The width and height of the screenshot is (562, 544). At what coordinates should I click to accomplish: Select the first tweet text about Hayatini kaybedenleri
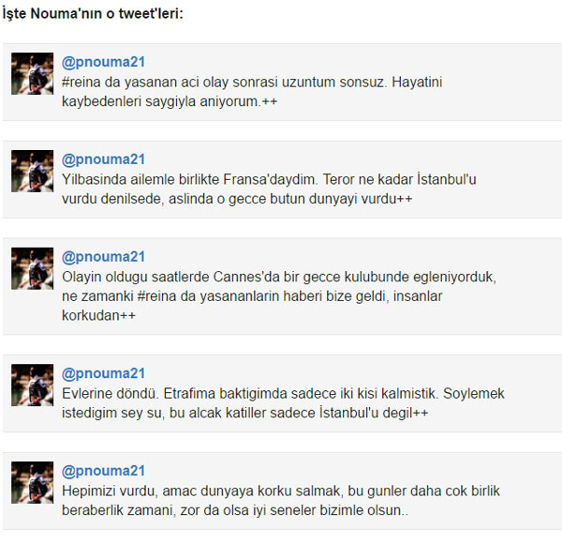[252, 92]
